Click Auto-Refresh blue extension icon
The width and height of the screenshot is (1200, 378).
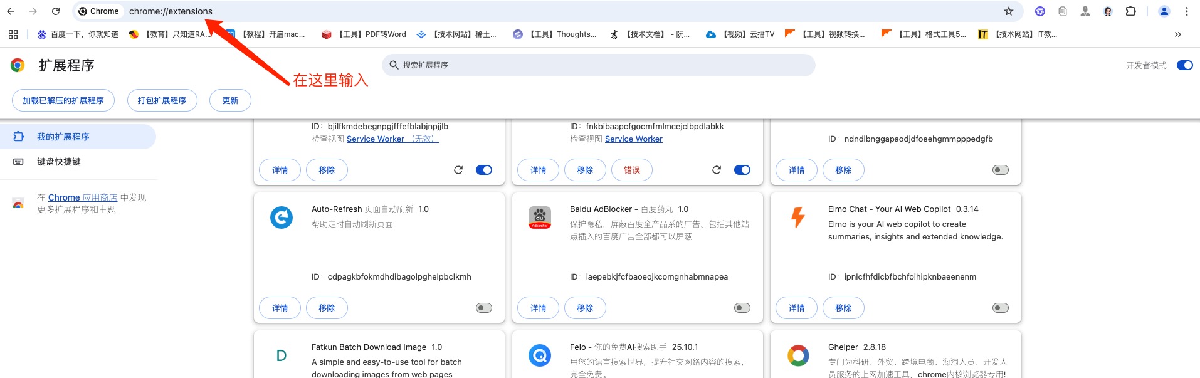282,218
